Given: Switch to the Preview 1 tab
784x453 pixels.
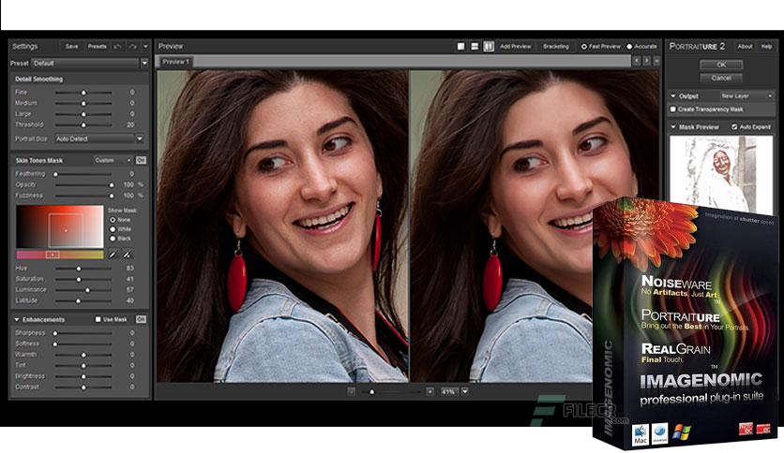Looking at the screenshot, I should click(x=175, y=62).
